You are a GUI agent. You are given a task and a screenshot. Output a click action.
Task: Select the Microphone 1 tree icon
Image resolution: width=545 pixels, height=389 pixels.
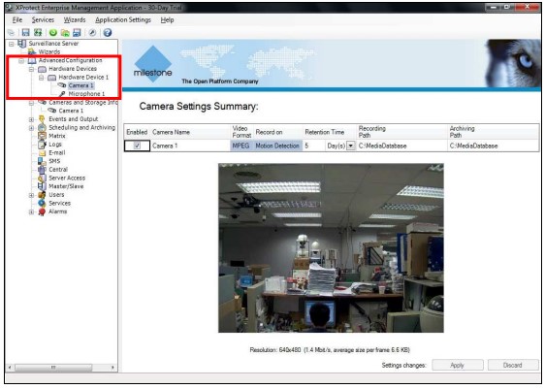(62, 94)
